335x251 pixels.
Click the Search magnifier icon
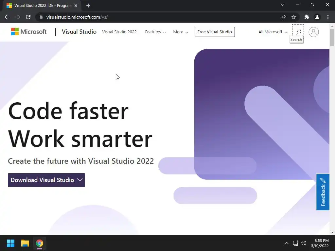click(298, 32)
